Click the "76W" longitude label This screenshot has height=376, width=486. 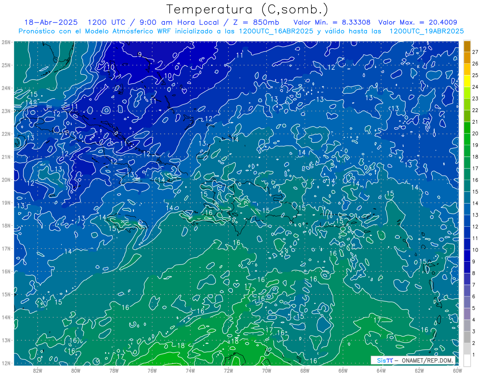tap(152, 370)
